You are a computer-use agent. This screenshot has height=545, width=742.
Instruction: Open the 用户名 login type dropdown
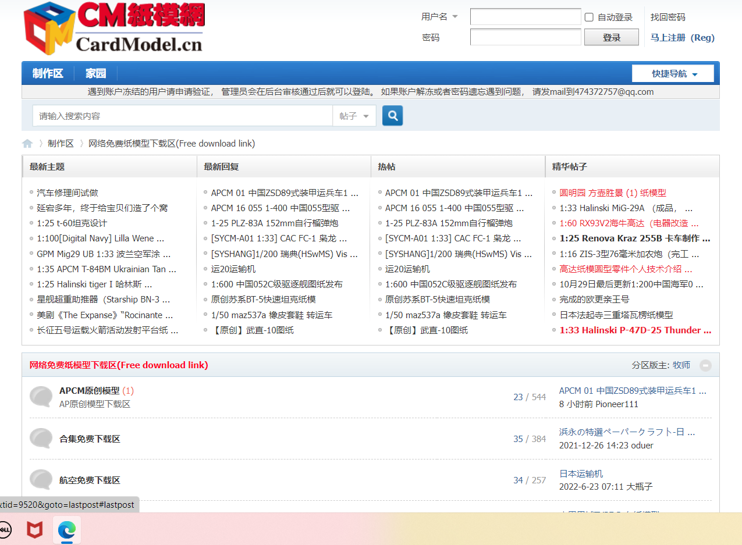[439, 17]
